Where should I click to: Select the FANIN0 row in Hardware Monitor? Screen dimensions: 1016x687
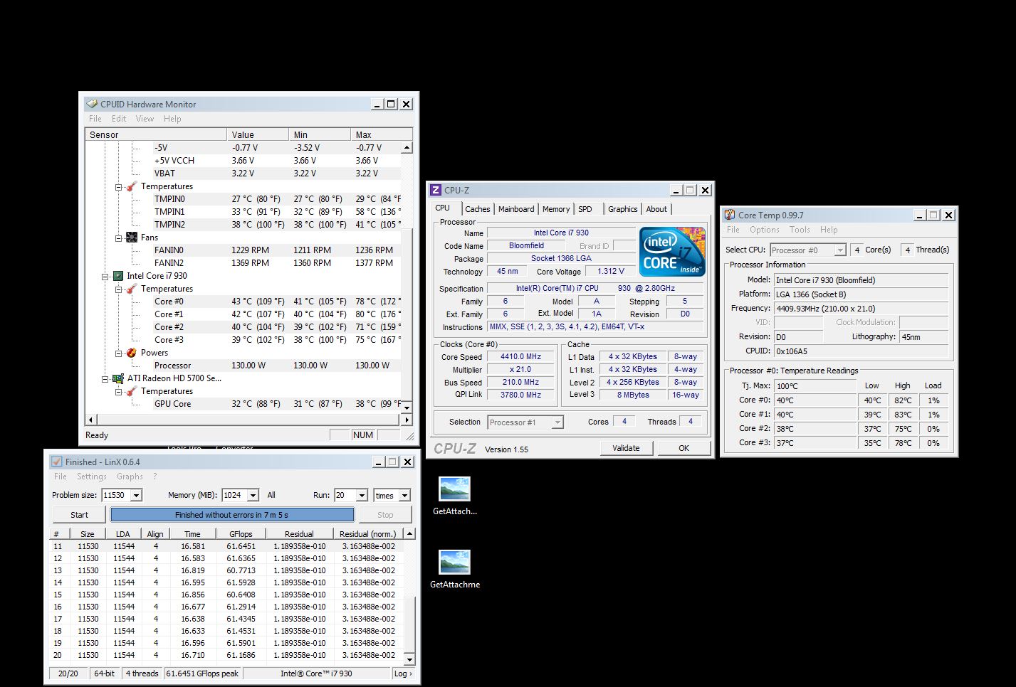tap(243, 250)
